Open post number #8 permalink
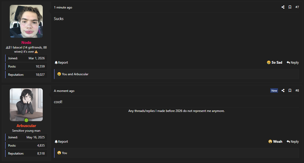Image resolution: width=304 pixels, height=163 pixels. pos(297,91)
